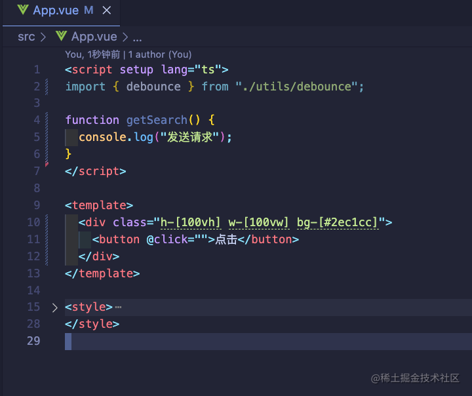472x396 pixels.
Task: Click the bg-[#2ec1cc] color class
Action: (338, 222)
